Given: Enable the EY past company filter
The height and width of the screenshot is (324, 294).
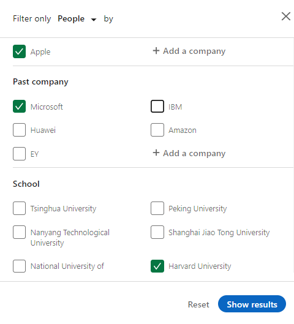Looking at the screenshot, I should pyautogui.click(x=19, y=154).
